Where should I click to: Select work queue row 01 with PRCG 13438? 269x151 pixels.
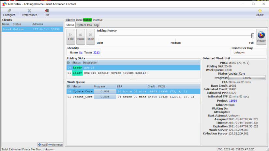pos(133,97)
